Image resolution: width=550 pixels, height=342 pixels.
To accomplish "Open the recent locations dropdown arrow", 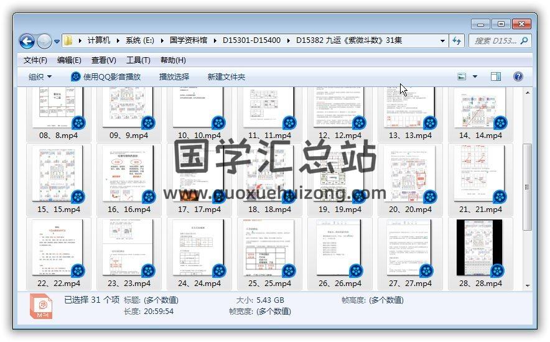I will pyautogui.click(x=57, y=42).
